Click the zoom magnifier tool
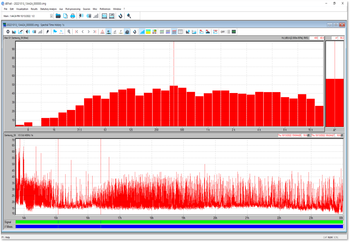 click(x=69, y=32)
